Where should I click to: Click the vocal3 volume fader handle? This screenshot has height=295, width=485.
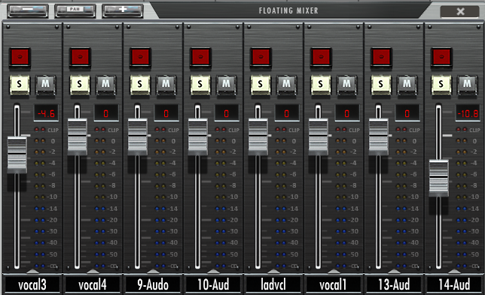click(17, 155)
